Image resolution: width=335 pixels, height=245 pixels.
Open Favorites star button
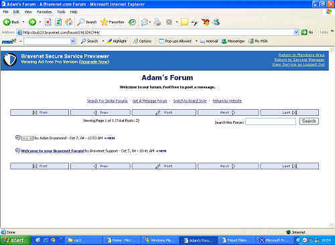pos(113,22)
